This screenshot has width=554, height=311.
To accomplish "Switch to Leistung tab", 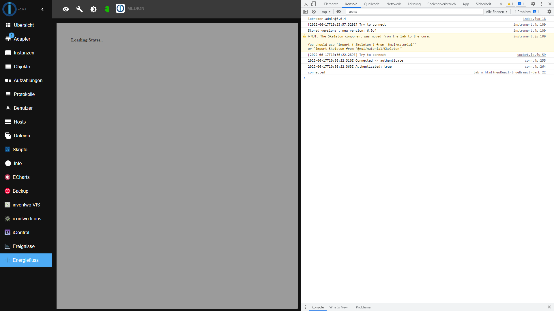I will pos(414,4).
